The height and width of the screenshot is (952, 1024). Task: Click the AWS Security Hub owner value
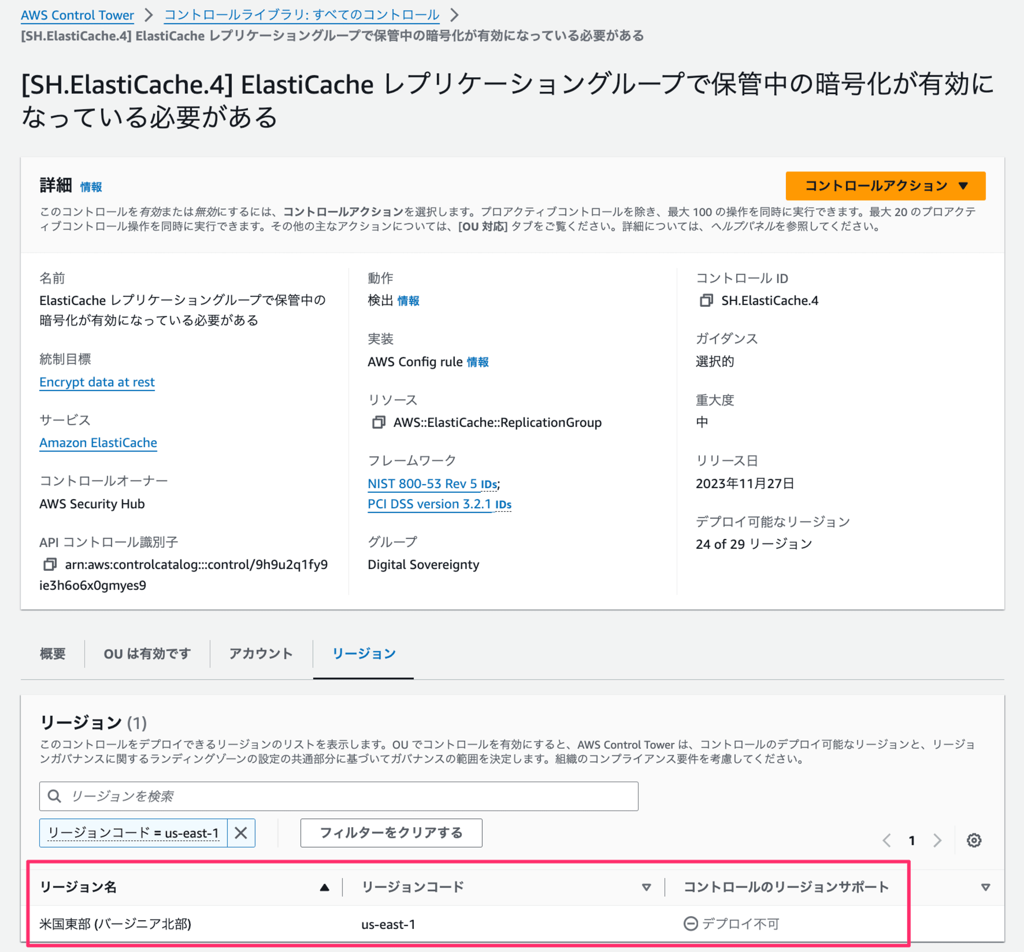(92, 504)
